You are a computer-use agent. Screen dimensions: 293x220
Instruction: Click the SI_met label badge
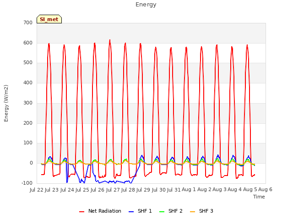click(49, 19)
